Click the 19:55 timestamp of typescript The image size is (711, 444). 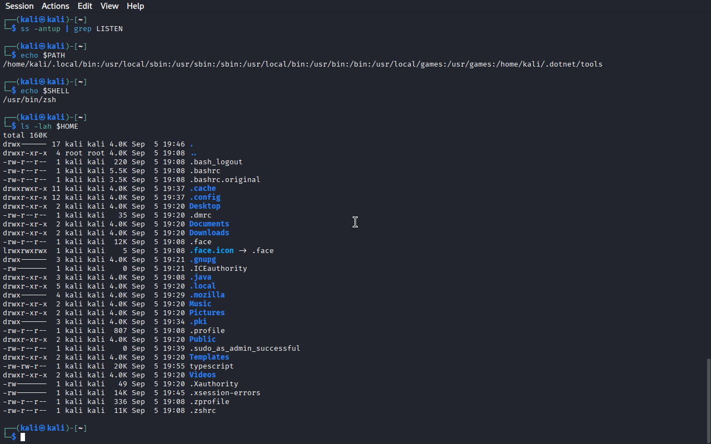174,366
